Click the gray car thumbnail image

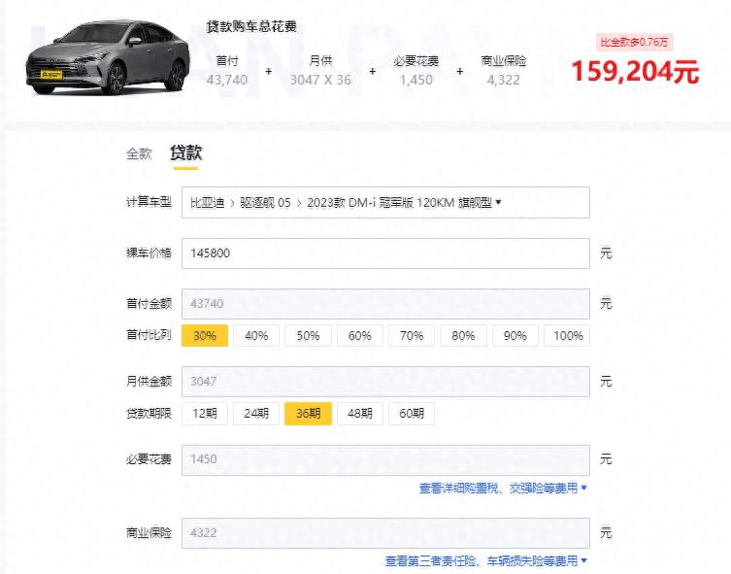pyautogui.click(x=108, y=57)
